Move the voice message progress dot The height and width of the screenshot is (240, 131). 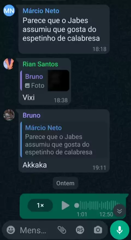point(77,205)
